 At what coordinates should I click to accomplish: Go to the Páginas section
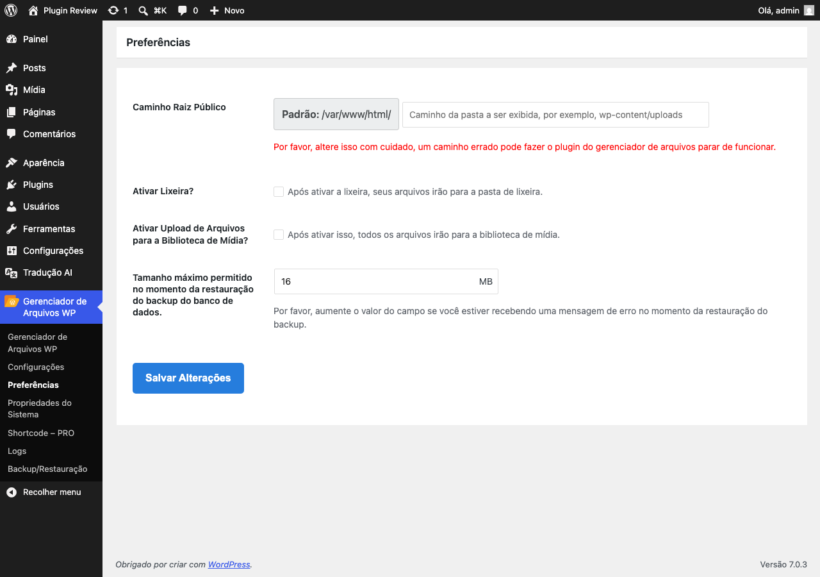pos(51,112)
